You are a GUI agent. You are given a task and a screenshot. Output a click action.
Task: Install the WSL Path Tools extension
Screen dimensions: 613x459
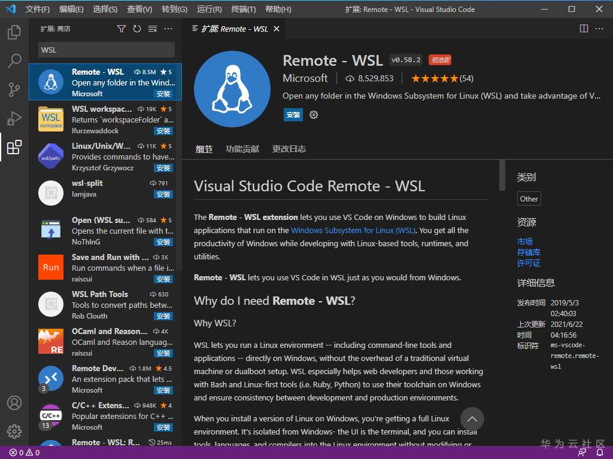163,316
